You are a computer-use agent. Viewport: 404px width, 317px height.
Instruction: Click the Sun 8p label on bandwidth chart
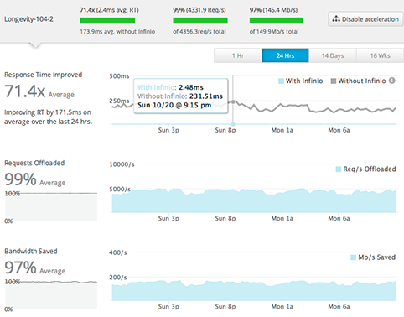point(225,307)
